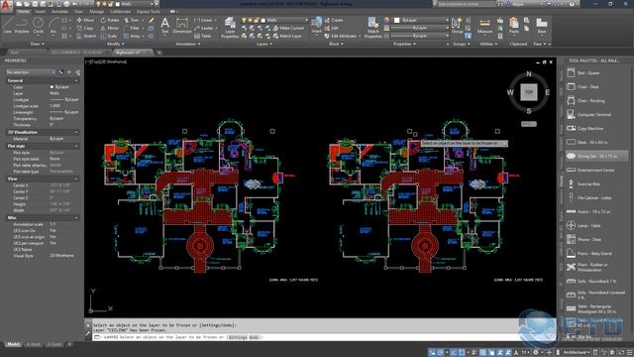The height and width of the screenshot is (357, 634).
Task: Open Layer Properties manager
Action: (230, 28)
